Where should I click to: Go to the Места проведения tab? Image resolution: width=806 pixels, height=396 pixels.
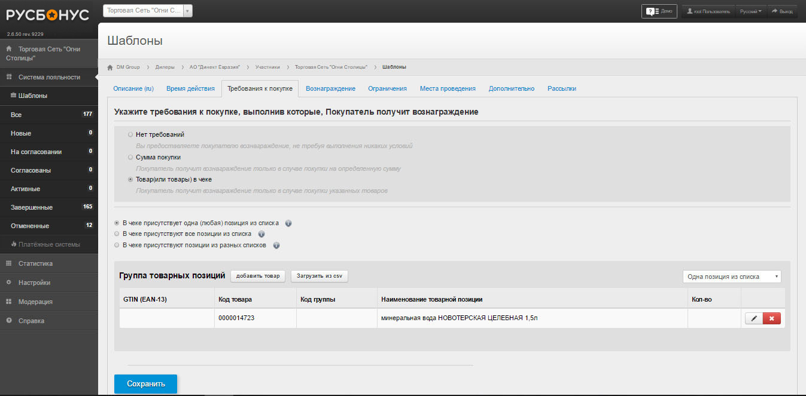(x=448, y=88)
